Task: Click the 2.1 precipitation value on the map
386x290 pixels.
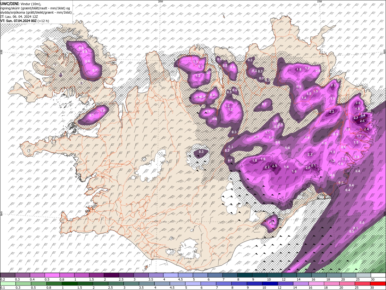Action: point(313,165)
